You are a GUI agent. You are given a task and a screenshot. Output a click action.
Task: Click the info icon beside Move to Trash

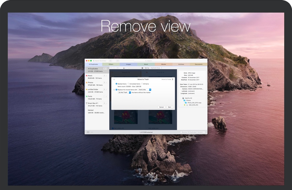(x=114, y=79)
